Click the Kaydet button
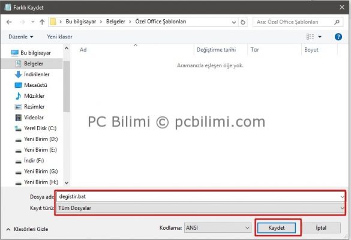The height and width of the screenshot is (240, 351). coord(277,228)
